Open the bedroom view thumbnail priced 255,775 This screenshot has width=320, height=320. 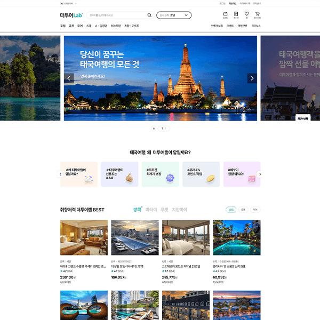[x=186, y=237]
